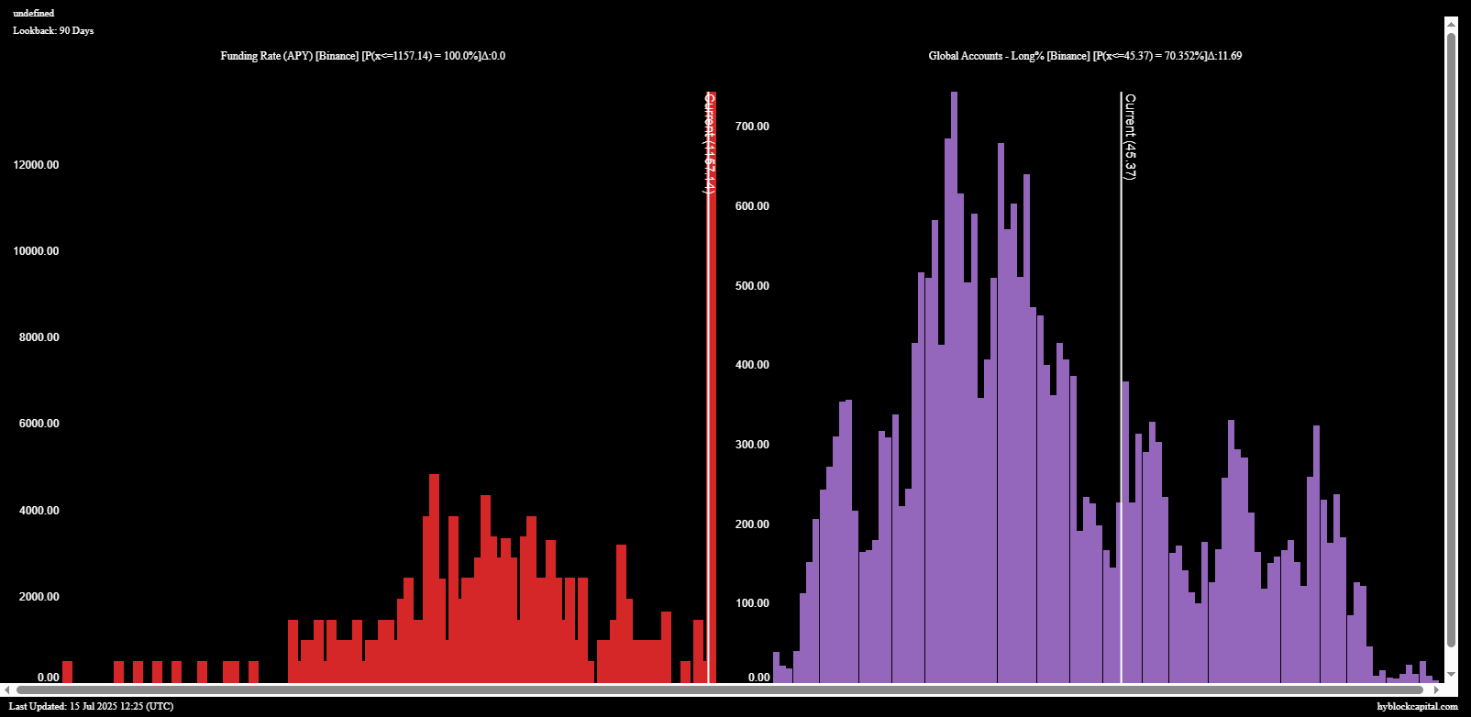This screenshot has height=717, width=1471.
Task: Click the horizontal scrollbar thumb
Action: coord(720,689)
